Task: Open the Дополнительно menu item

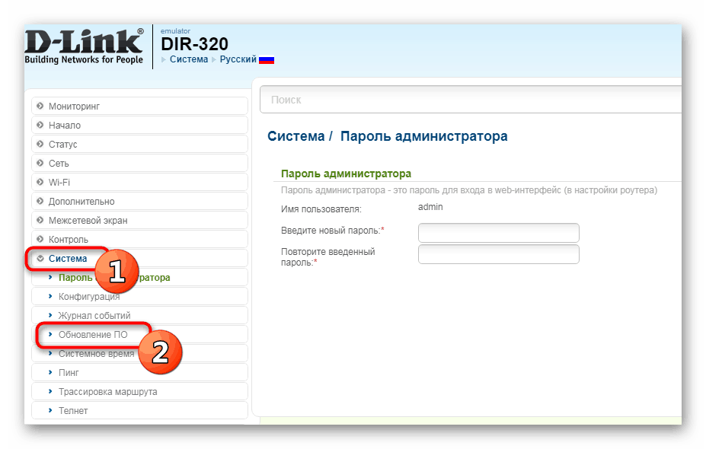Action: click(x=139, y=201)
